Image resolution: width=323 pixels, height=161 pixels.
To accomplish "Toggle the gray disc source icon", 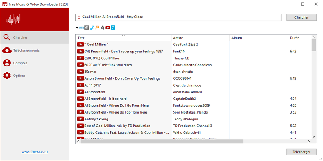I will coord(87,27).
